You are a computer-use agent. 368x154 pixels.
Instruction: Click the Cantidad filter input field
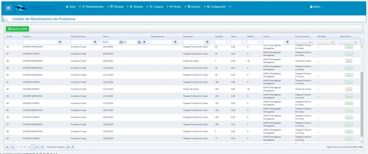tap(220, 42)
